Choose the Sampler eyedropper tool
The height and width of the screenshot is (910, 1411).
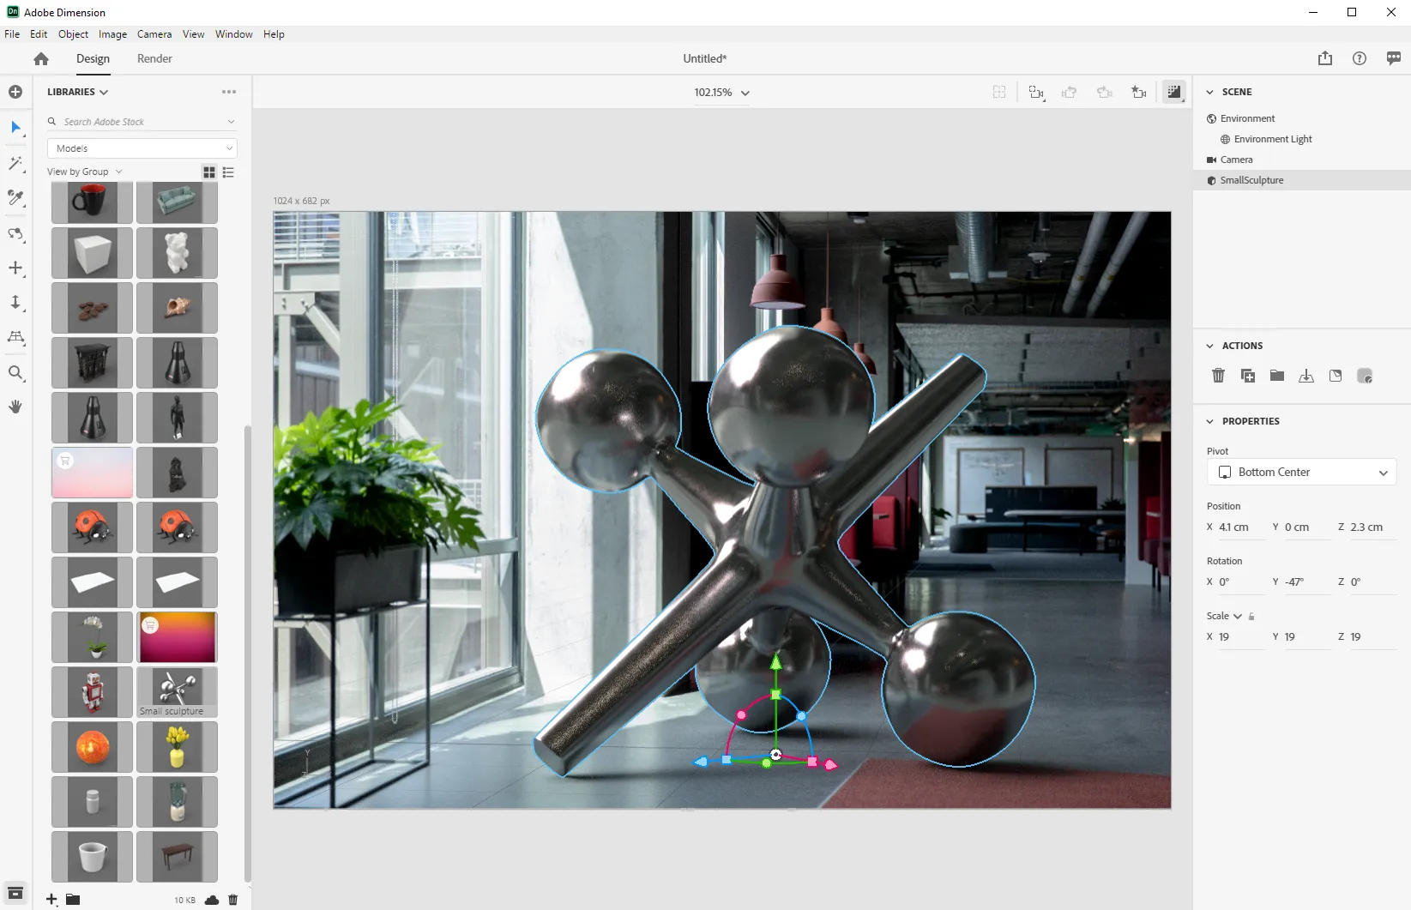point(15,198)
